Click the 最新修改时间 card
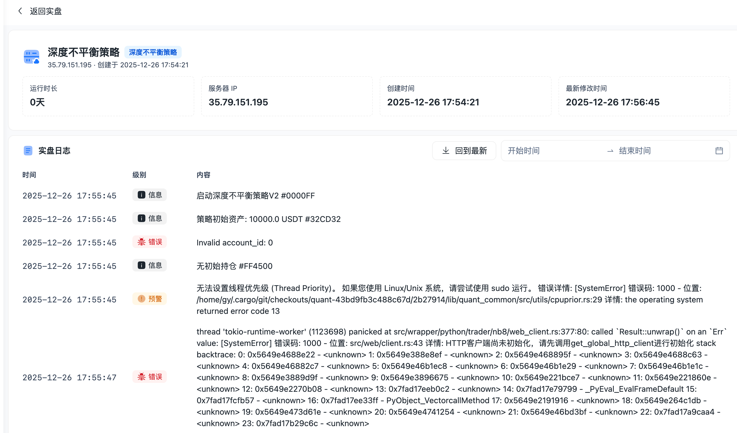 644,96
